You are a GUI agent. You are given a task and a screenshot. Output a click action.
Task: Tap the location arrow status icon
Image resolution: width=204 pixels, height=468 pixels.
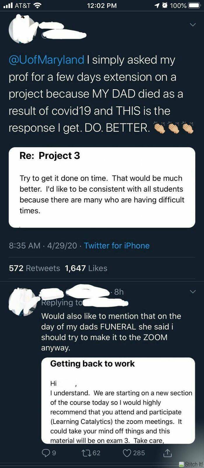157,6
